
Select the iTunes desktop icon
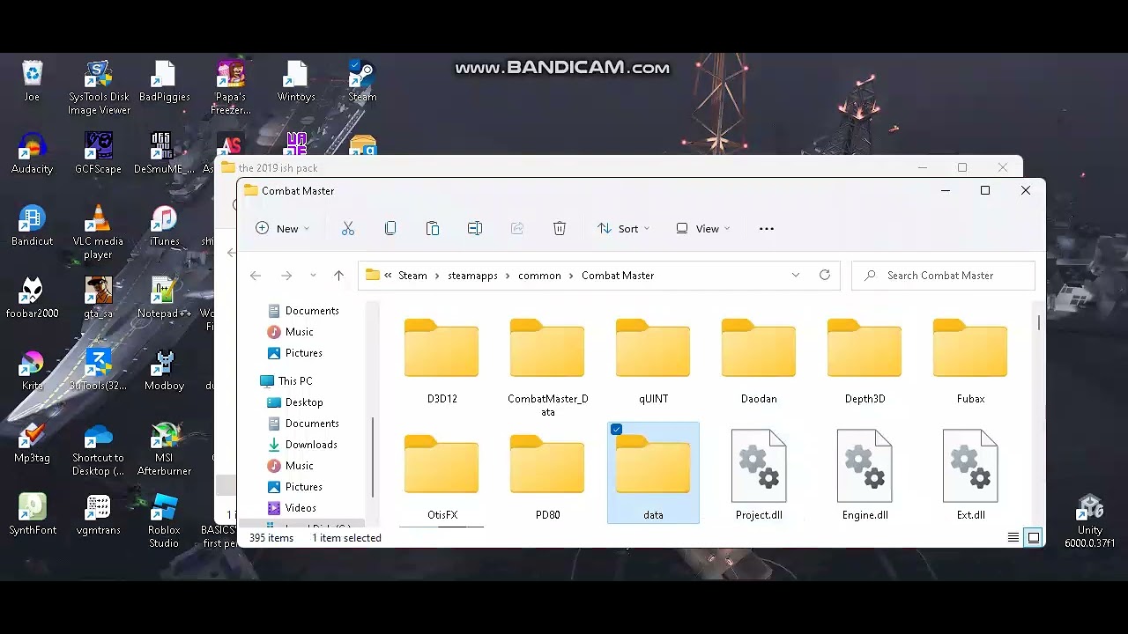tap(164, 225)
